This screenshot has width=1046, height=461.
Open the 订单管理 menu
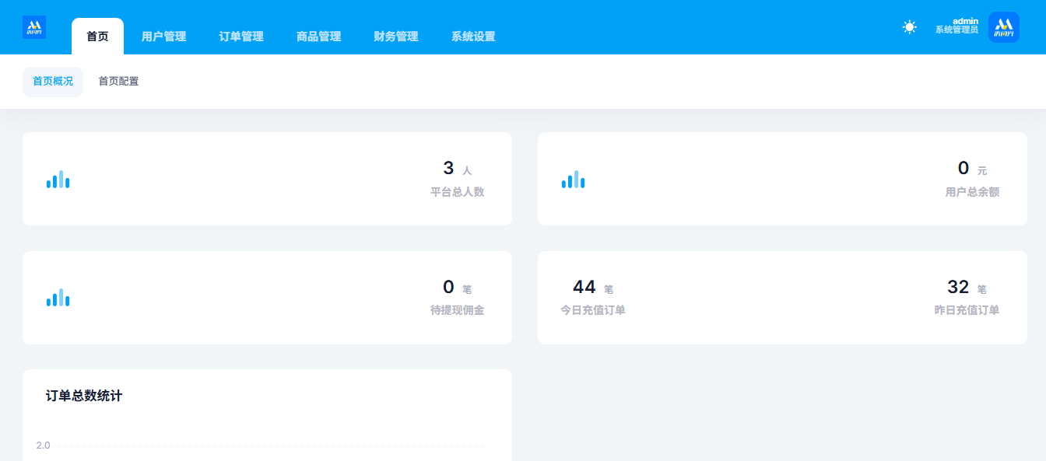point(241,37)
